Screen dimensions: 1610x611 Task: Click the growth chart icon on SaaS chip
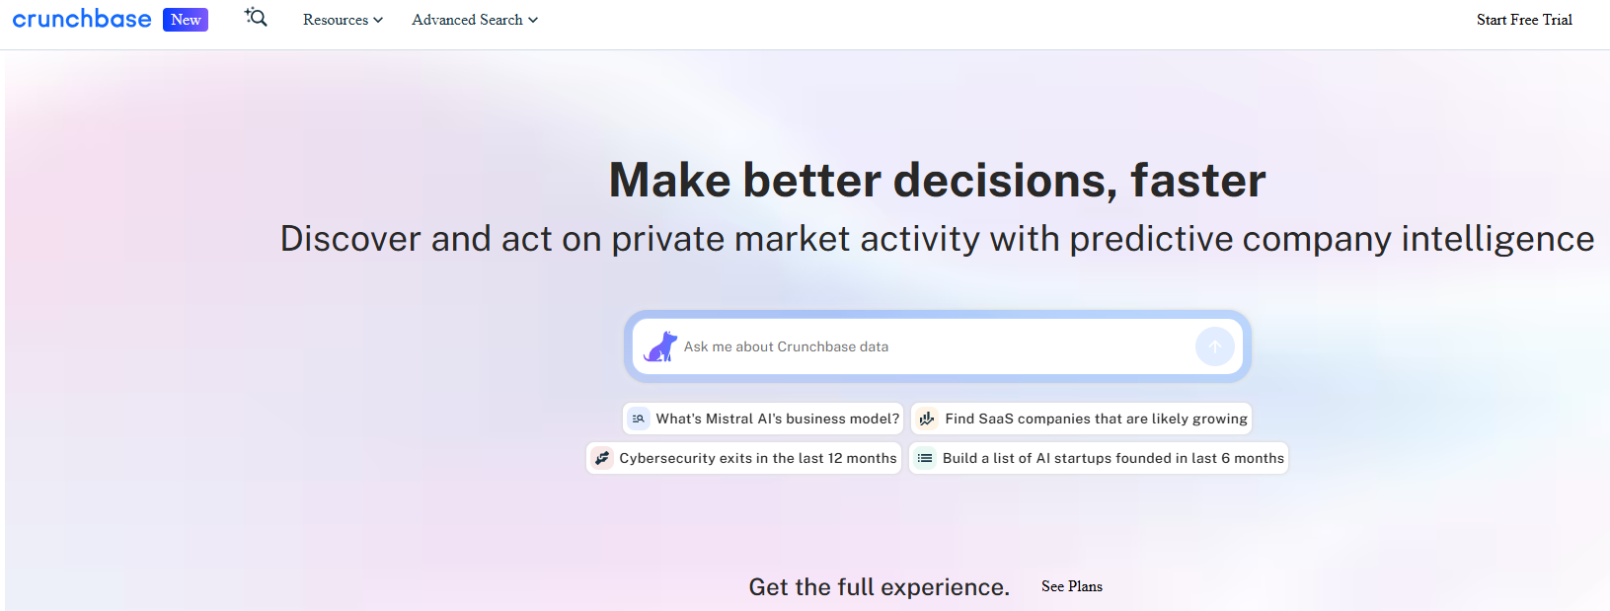click(926, 419)
